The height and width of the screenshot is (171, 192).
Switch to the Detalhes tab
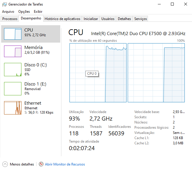(x=124, y=19)
